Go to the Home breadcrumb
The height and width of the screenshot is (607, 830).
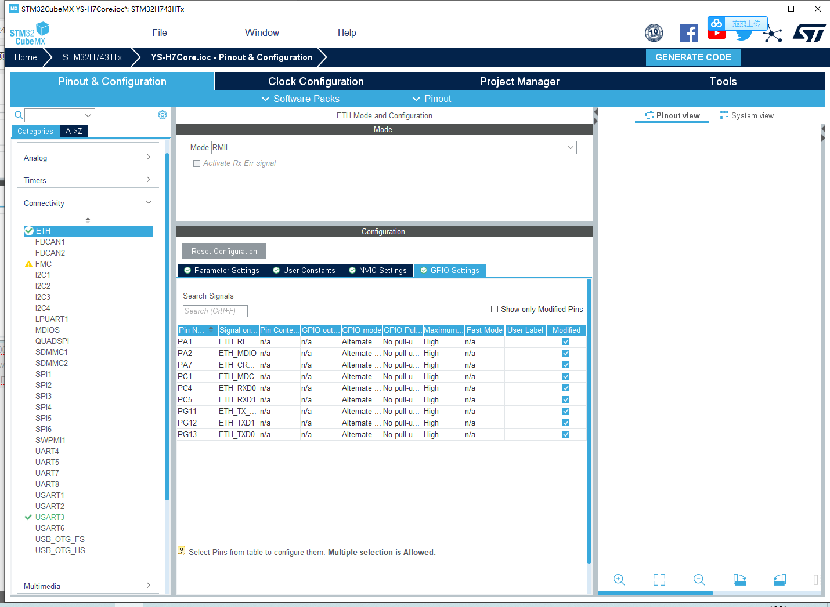26,57
